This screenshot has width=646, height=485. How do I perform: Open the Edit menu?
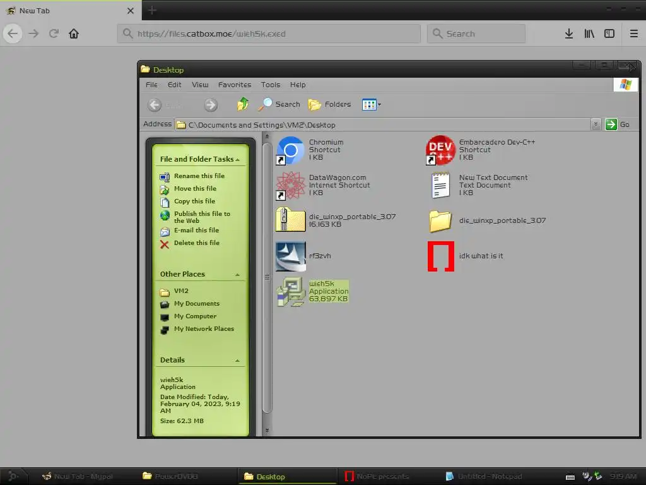point(174,85)
